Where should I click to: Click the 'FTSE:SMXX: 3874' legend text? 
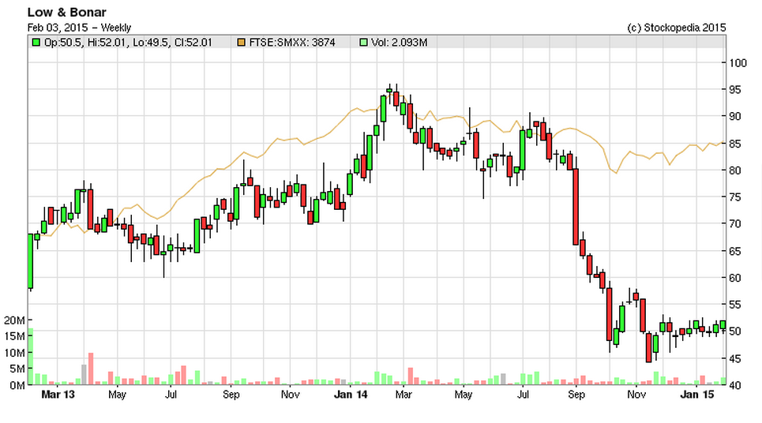pos(292,43)
